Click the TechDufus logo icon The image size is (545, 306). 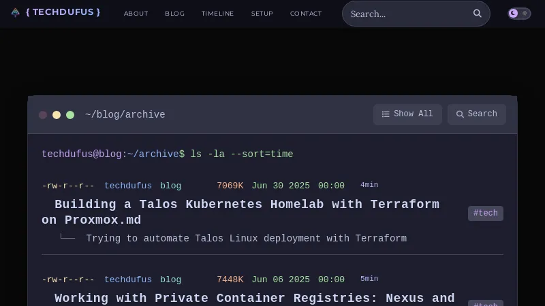click(16, 12)
